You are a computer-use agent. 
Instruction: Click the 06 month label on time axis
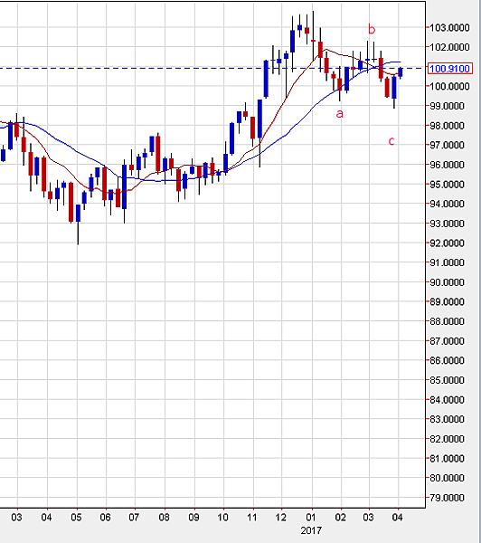pyautogui.click(x=105, y=518)
